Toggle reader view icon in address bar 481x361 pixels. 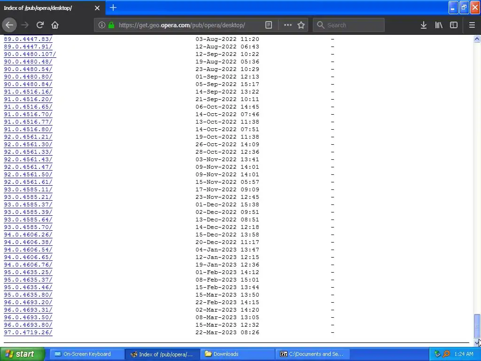[268, 25]
